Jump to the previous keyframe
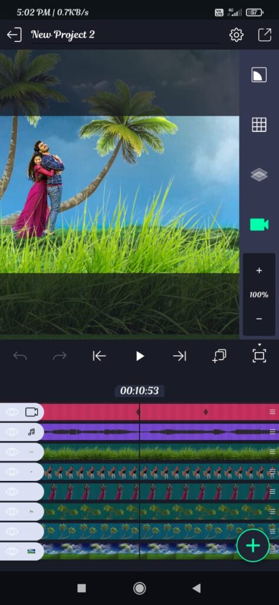This screenshot has height=605, width=279. pyautogui.click(x=99, y=356)
